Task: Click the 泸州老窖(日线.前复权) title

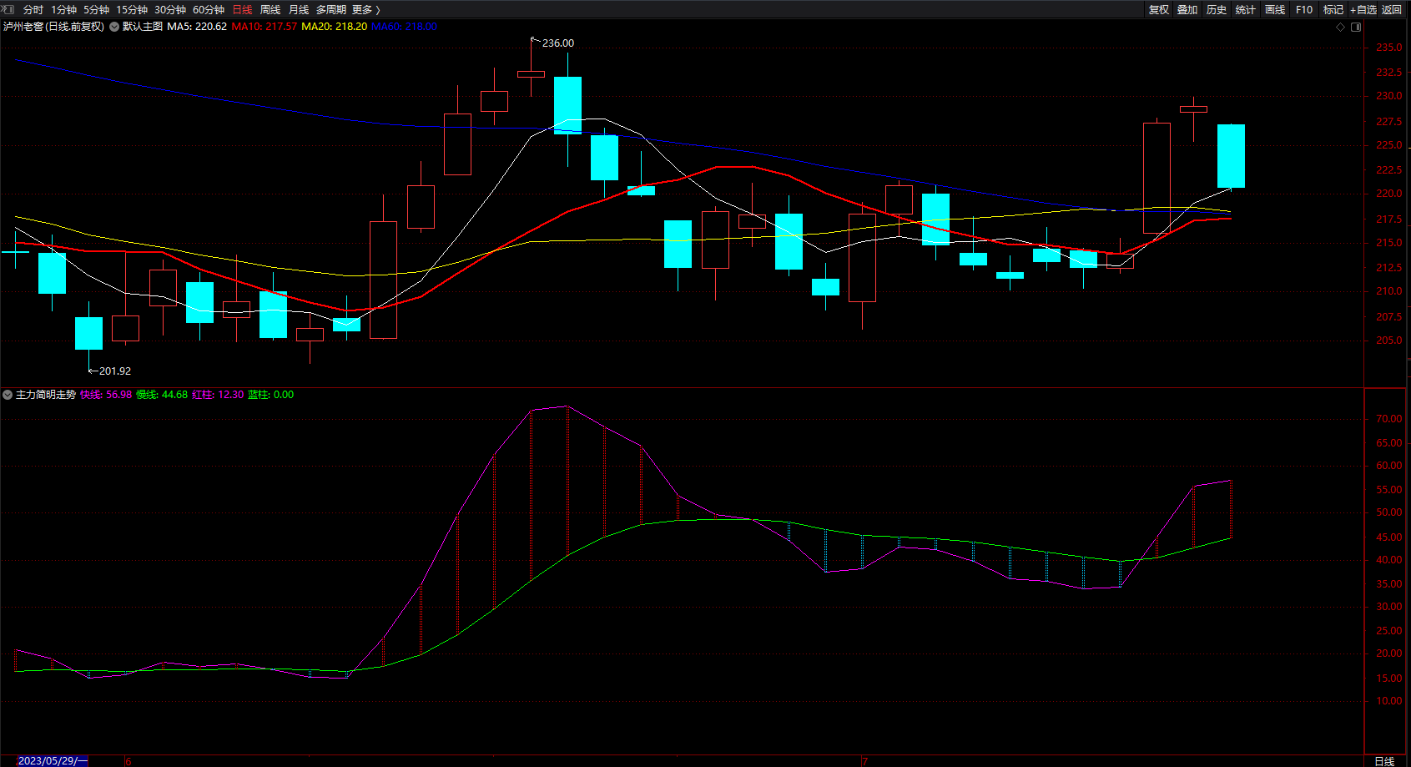Action: pyautogui.click(x=54, y=27)
